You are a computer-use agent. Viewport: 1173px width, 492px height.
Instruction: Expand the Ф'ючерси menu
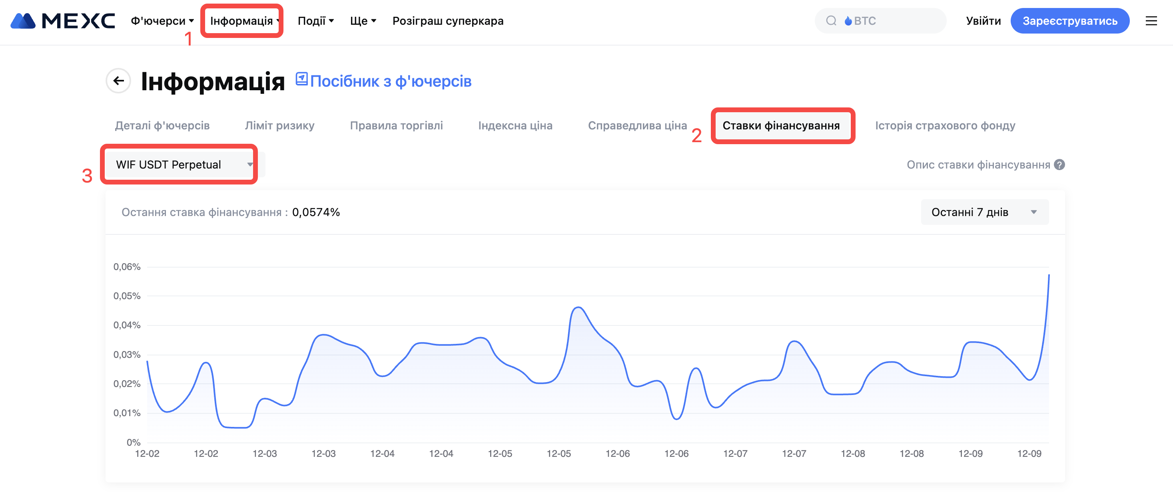162,21
